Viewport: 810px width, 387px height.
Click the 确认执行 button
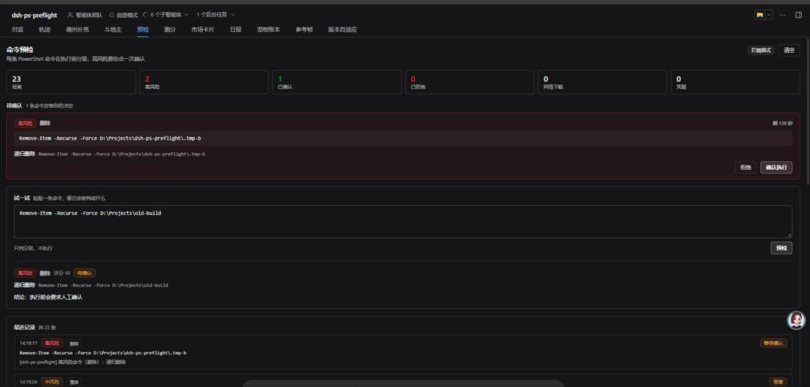tap(776, 168)
